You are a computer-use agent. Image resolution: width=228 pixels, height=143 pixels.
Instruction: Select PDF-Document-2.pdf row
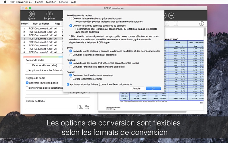[42, 32]
